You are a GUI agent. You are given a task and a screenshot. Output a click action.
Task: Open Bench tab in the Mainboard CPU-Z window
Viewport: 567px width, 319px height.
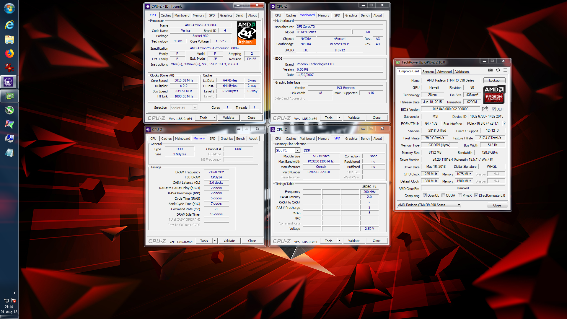tap(365, 15)
